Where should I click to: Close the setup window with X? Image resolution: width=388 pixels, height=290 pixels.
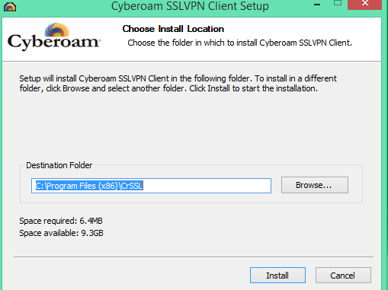pyautogui.click(x=365, y=4)
